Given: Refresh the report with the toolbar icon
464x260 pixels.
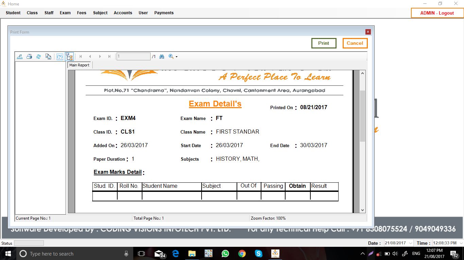Looking at the screenshot, I should (x=39, y=57).
